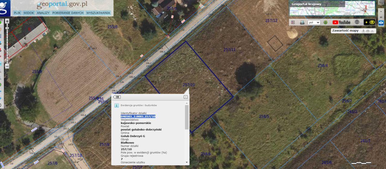The width and height of the screenshot is (386, 169).
Task: Click the Ewidencja gruntów i budynków heading
Action: click(139, 105)
